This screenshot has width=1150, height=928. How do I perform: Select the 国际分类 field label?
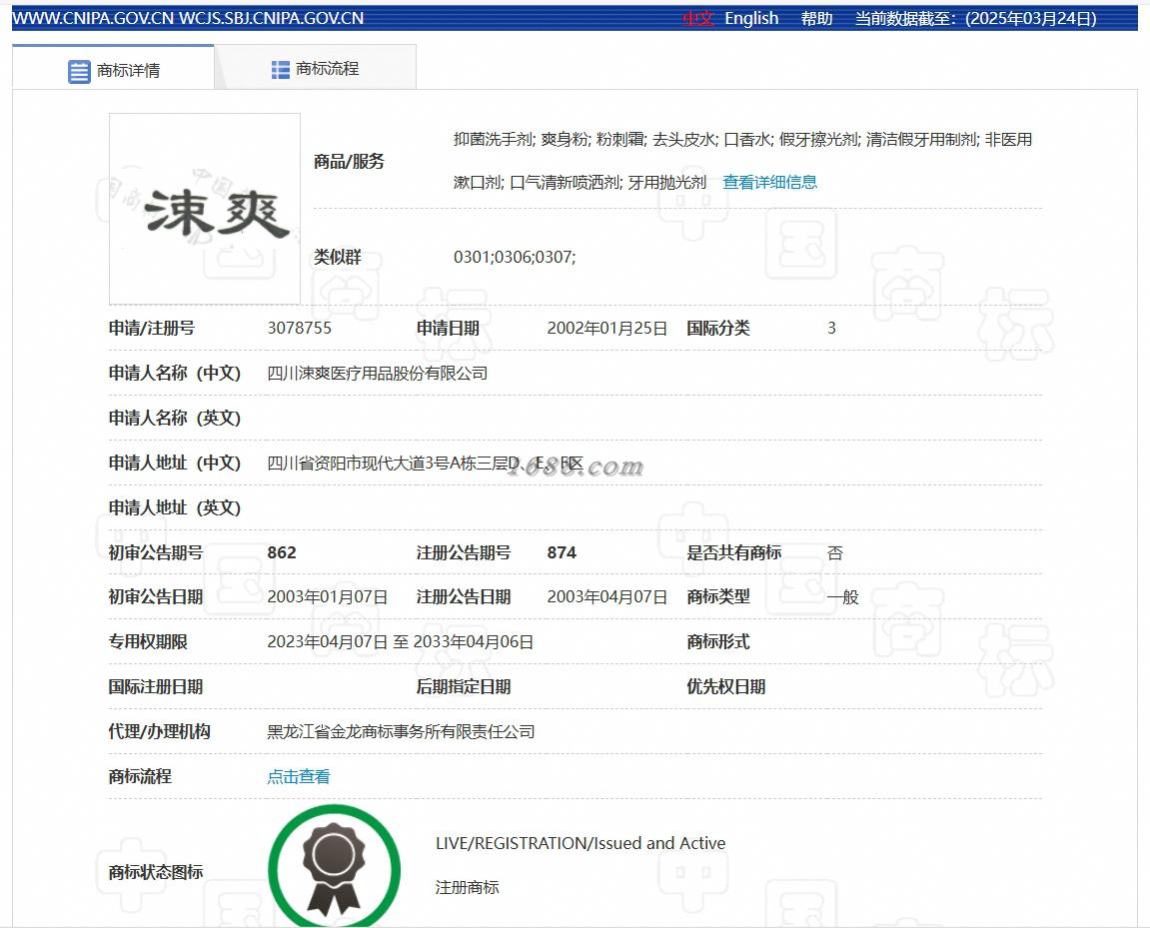click(x=718, y=329)
